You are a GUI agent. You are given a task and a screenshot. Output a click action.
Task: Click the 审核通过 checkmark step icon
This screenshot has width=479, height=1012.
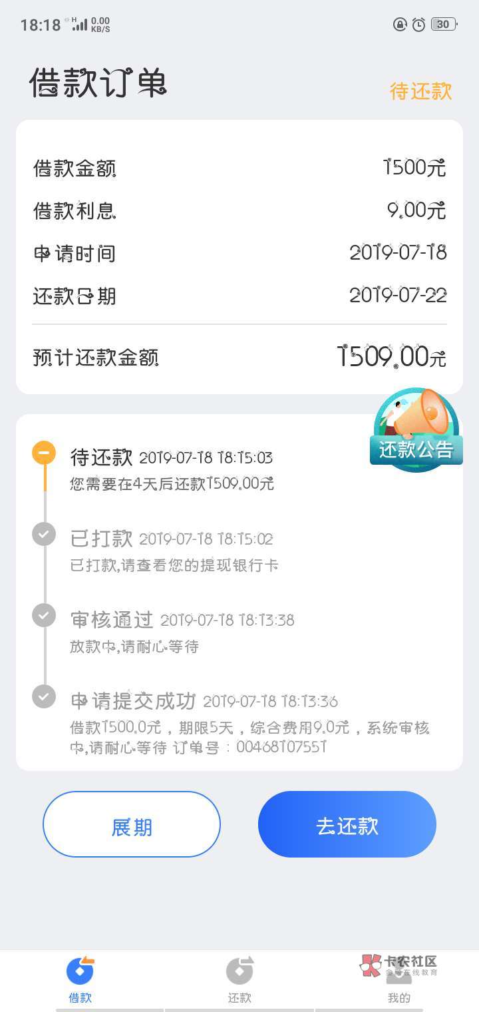tap(44, 615)
